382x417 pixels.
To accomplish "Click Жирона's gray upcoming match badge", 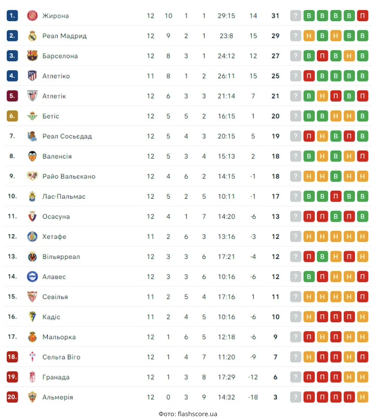I will (295, 16).
